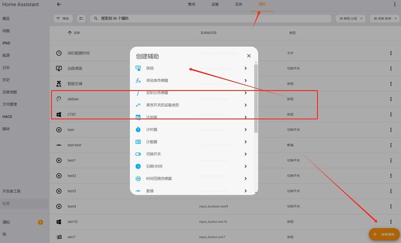Select the 计数器 counter icon
401x243 pixels.
point(138,142)
